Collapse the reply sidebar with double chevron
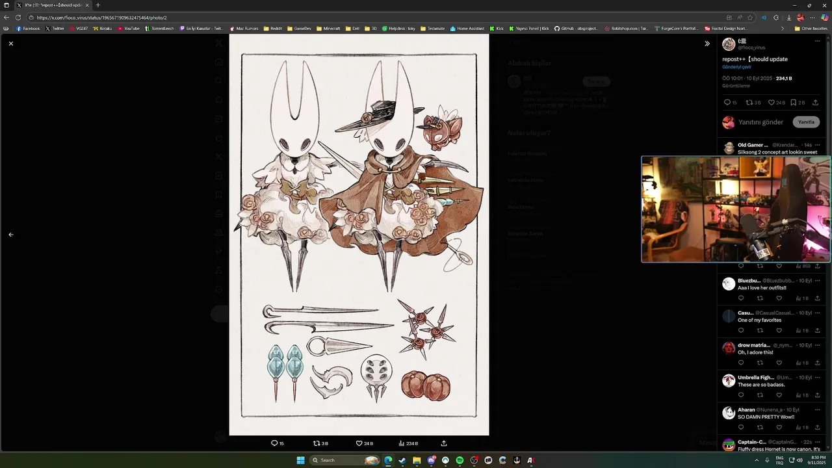 point(707,44)
